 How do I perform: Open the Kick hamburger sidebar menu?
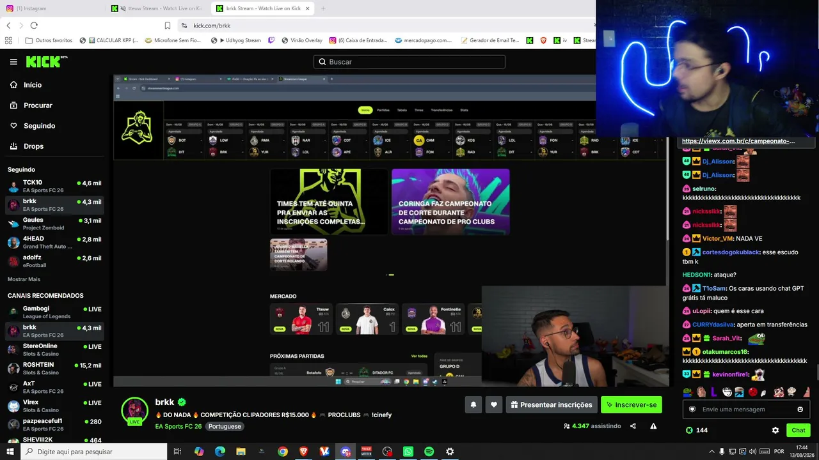click(13, 62)
